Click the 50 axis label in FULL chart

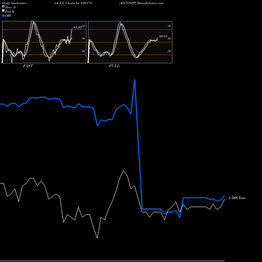click(x=169, y=38)
